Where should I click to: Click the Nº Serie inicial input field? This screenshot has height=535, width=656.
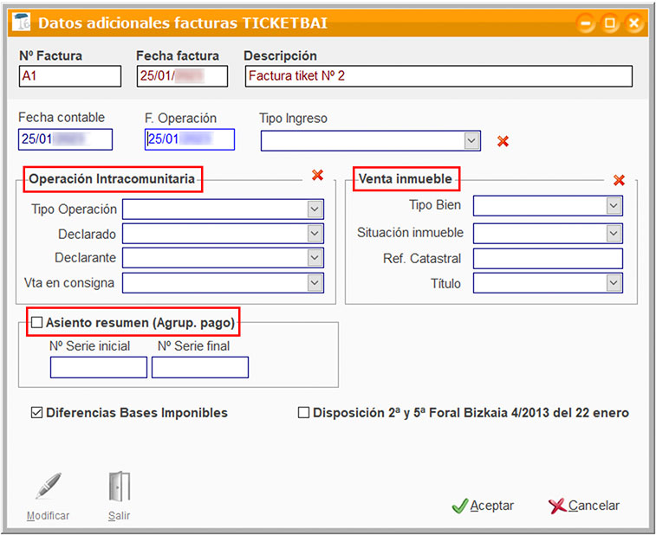pos(99,367)
